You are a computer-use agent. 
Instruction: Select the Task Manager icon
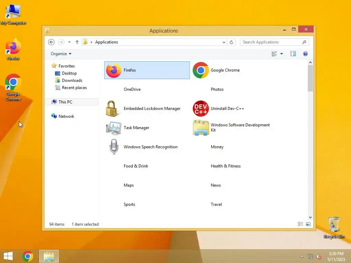pos(114,128)
